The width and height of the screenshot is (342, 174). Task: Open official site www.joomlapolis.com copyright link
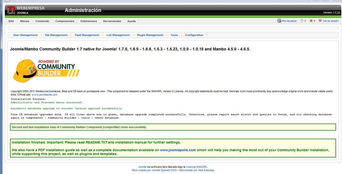point(45,95)
